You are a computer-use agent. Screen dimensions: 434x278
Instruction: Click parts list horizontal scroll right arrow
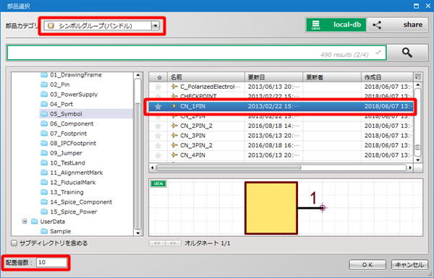(410, 168)
